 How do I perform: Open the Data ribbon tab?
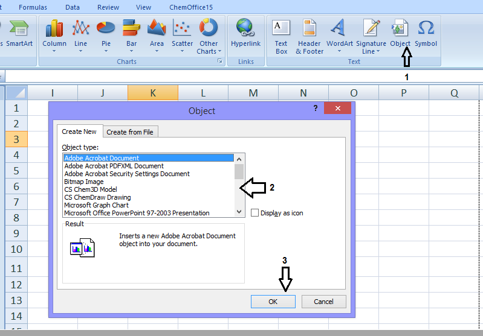coord(73,7)
